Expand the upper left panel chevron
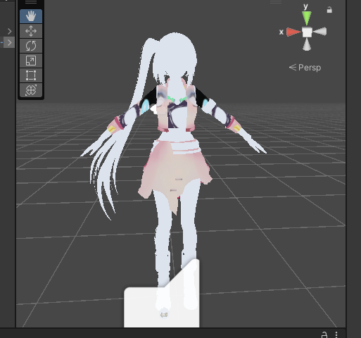The height and width of the screenshot is (338, 361). [10, 31]
